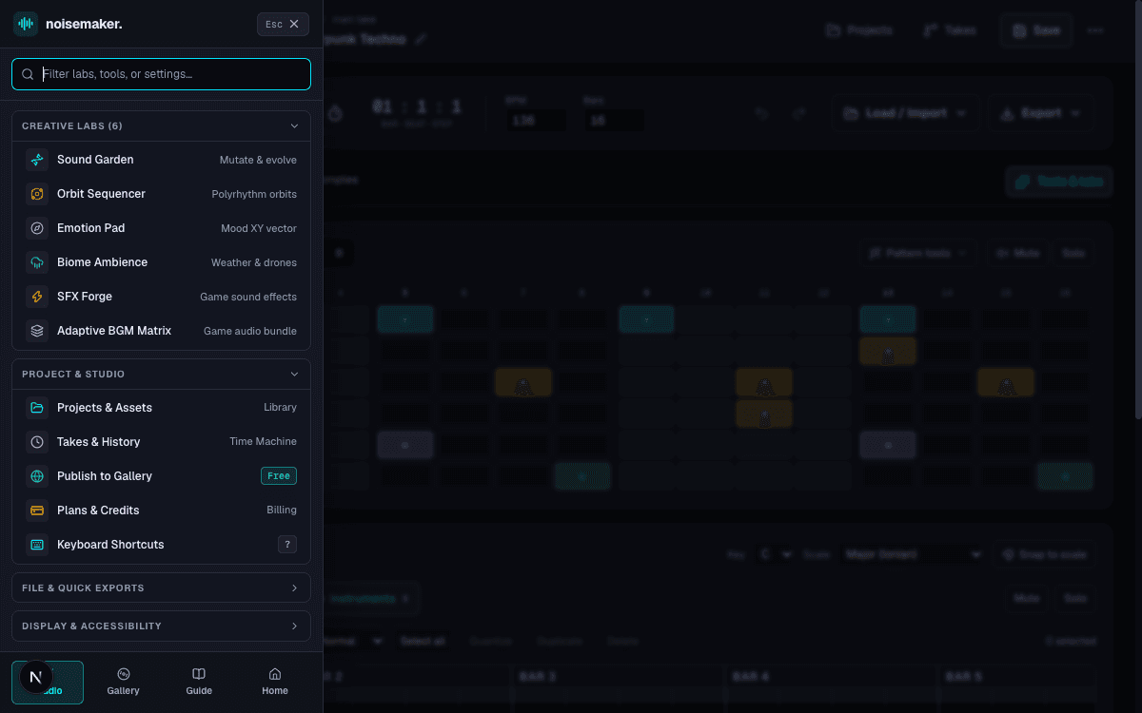
Task: Close the menu with the Esc button
Action: 284,24
